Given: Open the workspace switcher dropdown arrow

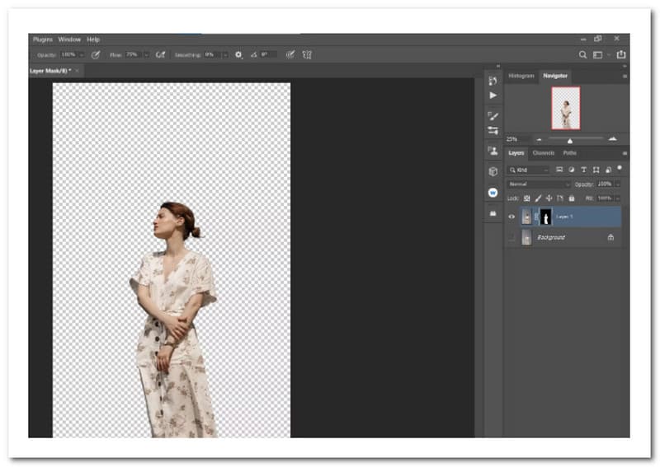Looking at the screenshot, I should point(609,55).
